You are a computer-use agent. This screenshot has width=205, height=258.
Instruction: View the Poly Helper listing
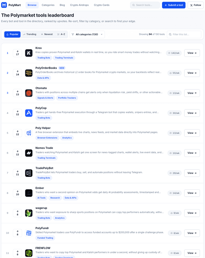tap(192, 133)
